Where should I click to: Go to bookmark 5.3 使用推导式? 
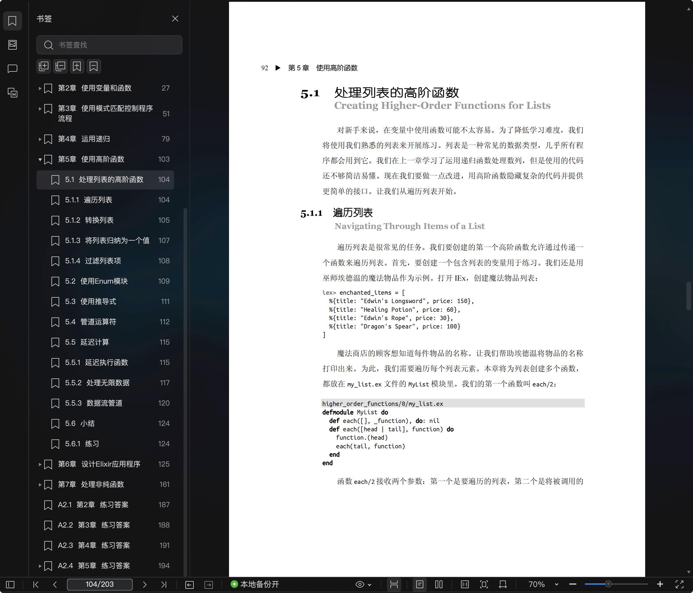tap(105, 302)
